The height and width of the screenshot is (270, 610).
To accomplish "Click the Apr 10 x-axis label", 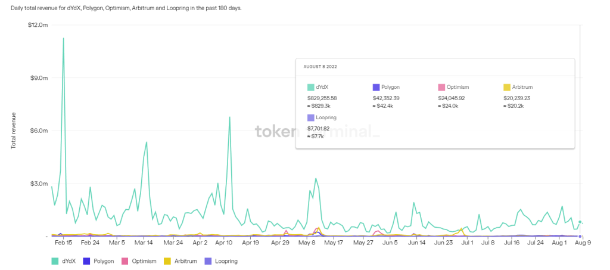I will coord(223,243).
